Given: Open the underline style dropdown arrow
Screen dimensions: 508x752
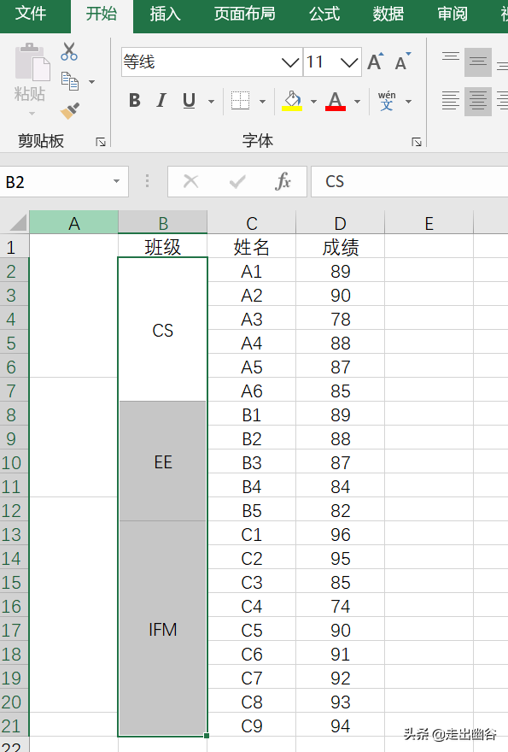Looking at the screenshot, I should pyautogui.click(x=211, y=101).
